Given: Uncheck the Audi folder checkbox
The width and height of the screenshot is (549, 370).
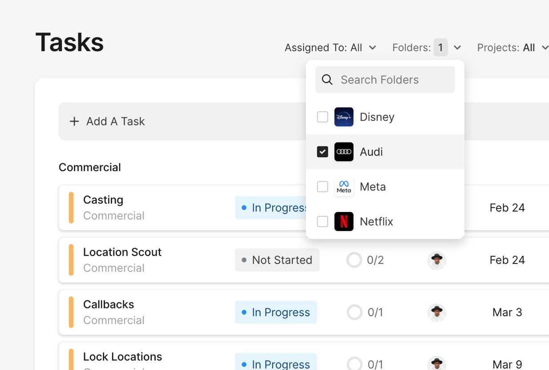Looking at the screenshot, I should (x=322, y=152).
